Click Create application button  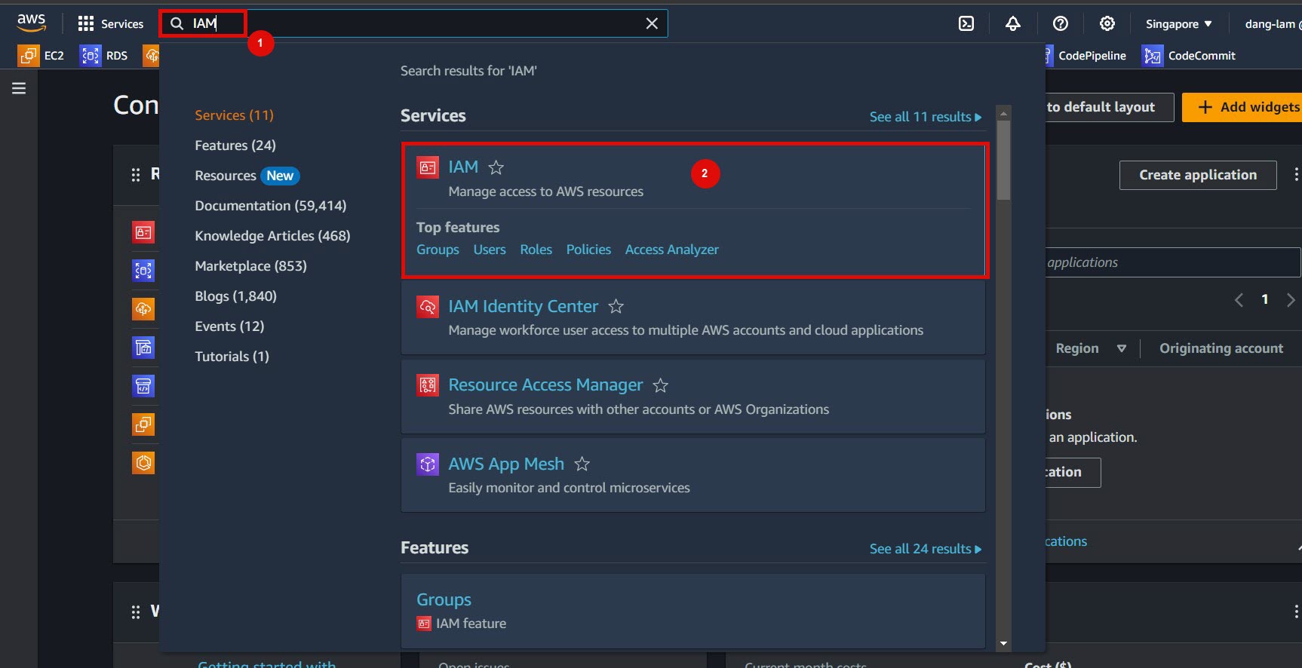[1198, 175]
